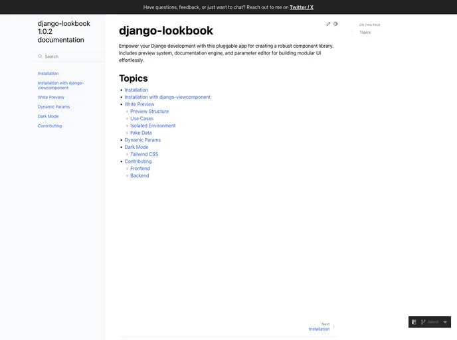
Task: Click the edit page pencil icon
Action: 328,24
